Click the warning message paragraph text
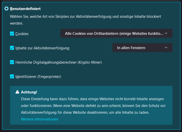Screen dimensions: 182x132 (92, 106)
